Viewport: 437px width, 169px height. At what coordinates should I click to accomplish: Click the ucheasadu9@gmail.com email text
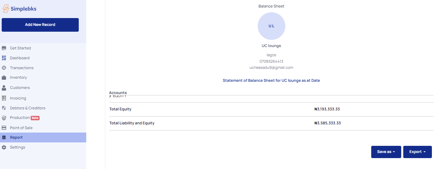(x=271, y=67)
